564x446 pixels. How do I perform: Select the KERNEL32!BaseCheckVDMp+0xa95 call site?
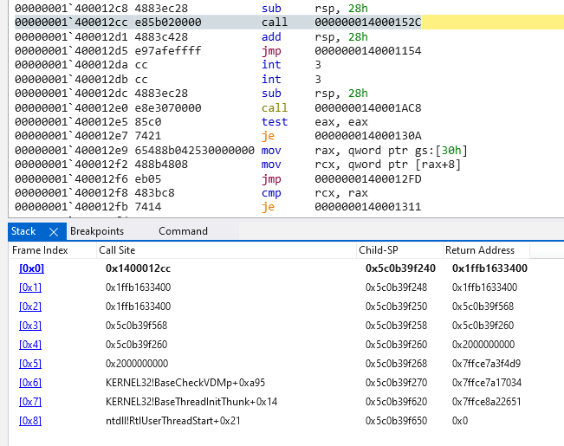[x=185, y=383]
